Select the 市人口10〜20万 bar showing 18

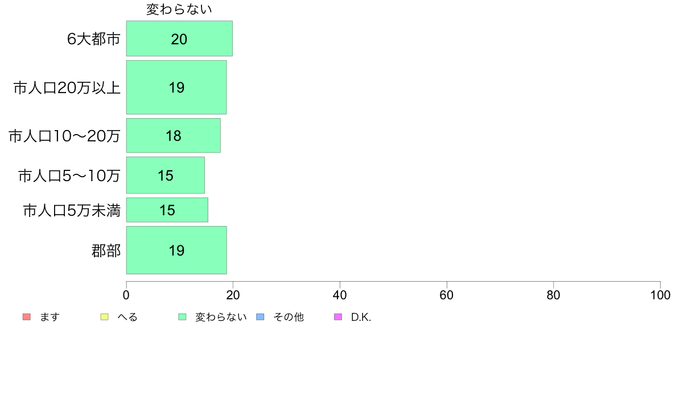coord(174,136)
